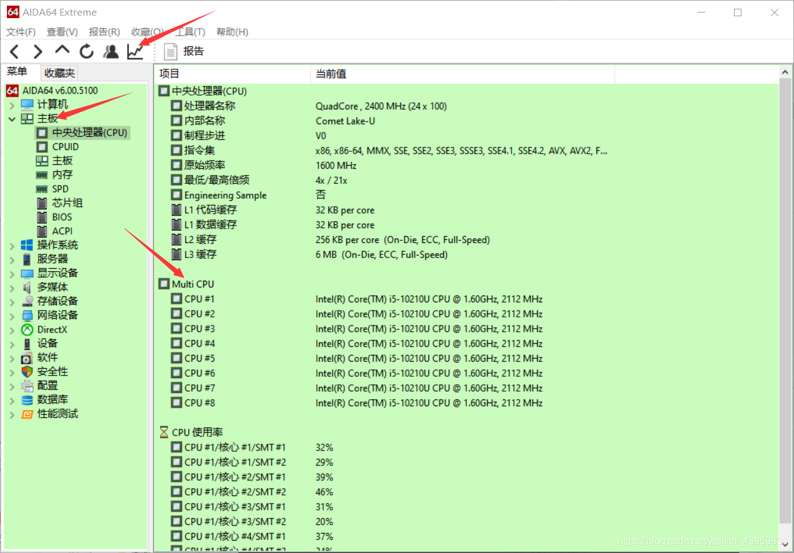Select 显示设备 in the tree
Image resolution: width=794 pixels, height=553 pixels.
pyautogui.click(x=58, y=273)
